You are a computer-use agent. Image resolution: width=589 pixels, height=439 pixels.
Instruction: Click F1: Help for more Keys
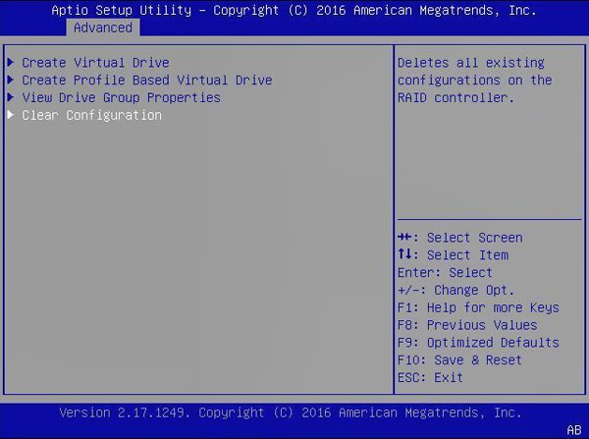(x=478, y=308)
